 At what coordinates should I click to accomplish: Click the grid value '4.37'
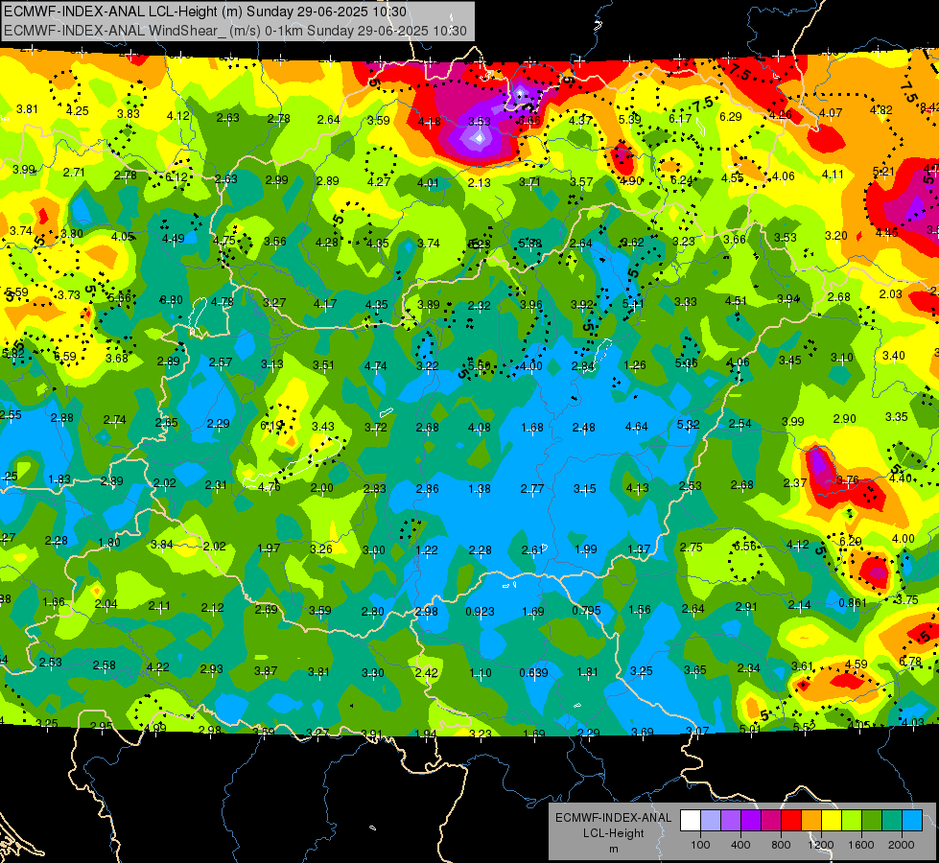pyautogui.click(x=580, y=121)
